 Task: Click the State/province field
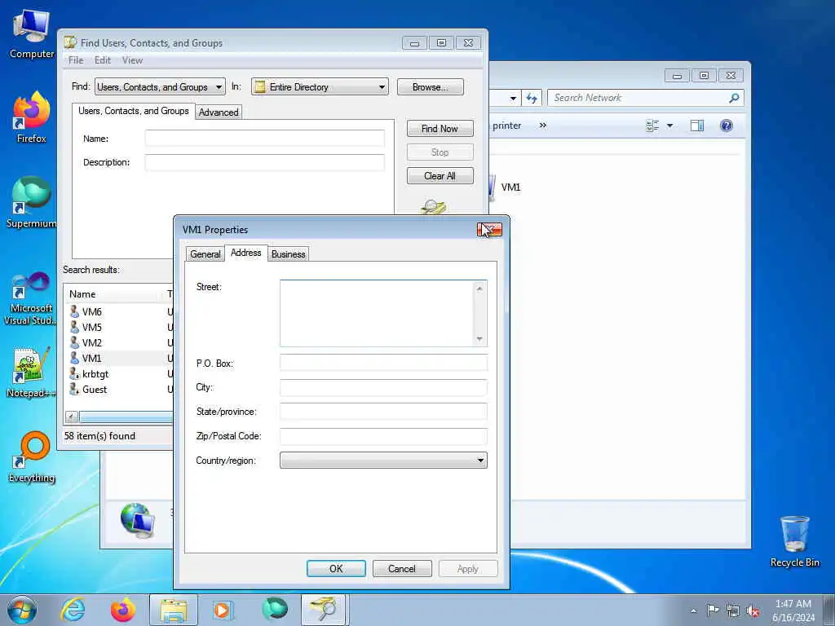[x=383, y=412]
